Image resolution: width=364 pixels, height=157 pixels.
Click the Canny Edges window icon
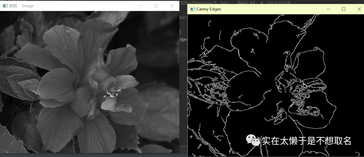point(192,9)
